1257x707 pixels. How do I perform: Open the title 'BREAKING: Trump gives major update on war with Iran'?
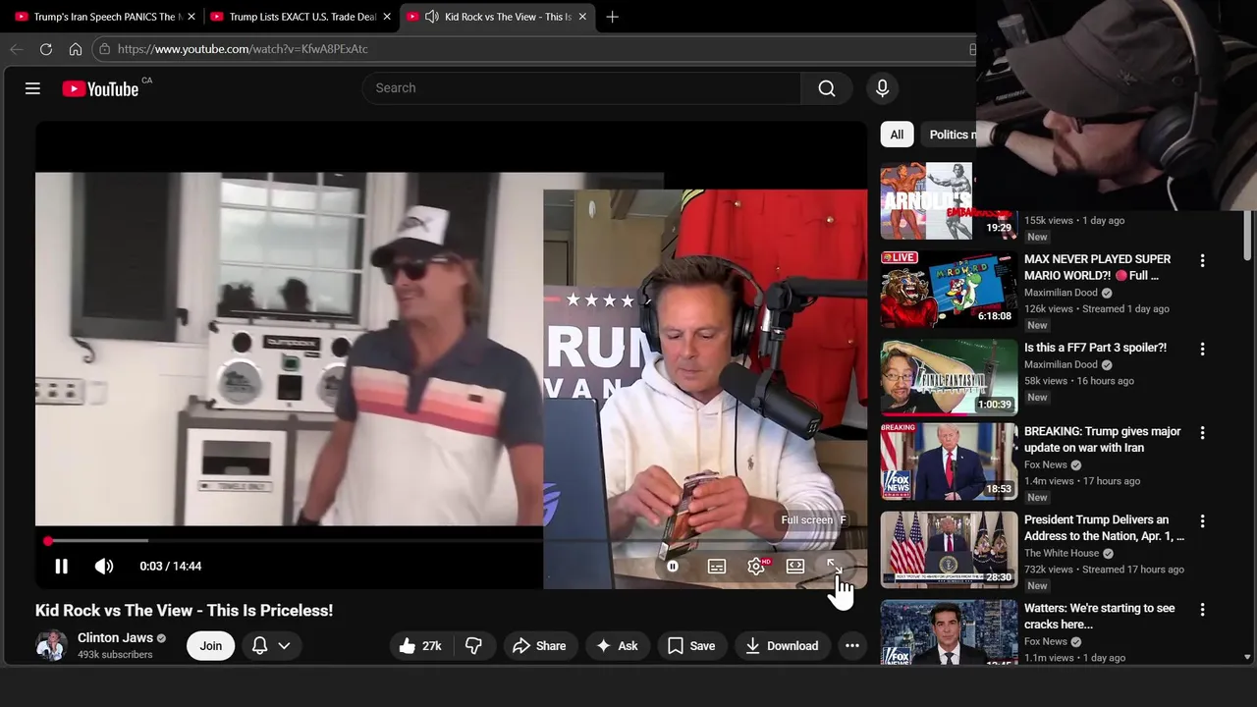pyautogui.click(x=1102, y=439)
